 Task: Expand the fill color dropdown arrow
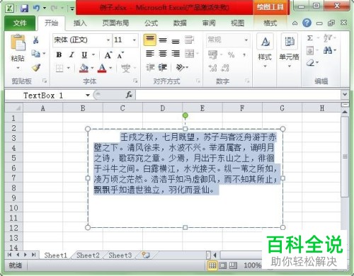tap(92, 68)
